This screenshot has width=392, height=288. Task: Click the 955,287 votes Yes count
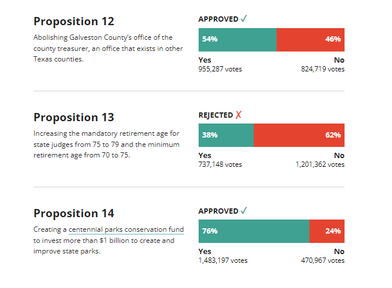[x=220, y=69]
